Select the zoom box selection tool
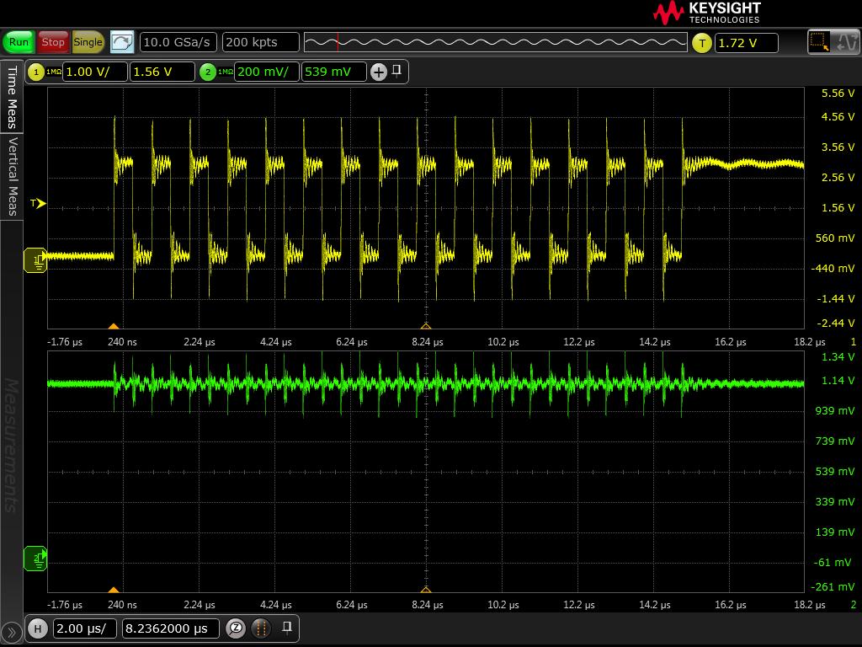The image size is (862, 647). pos(818,42)
